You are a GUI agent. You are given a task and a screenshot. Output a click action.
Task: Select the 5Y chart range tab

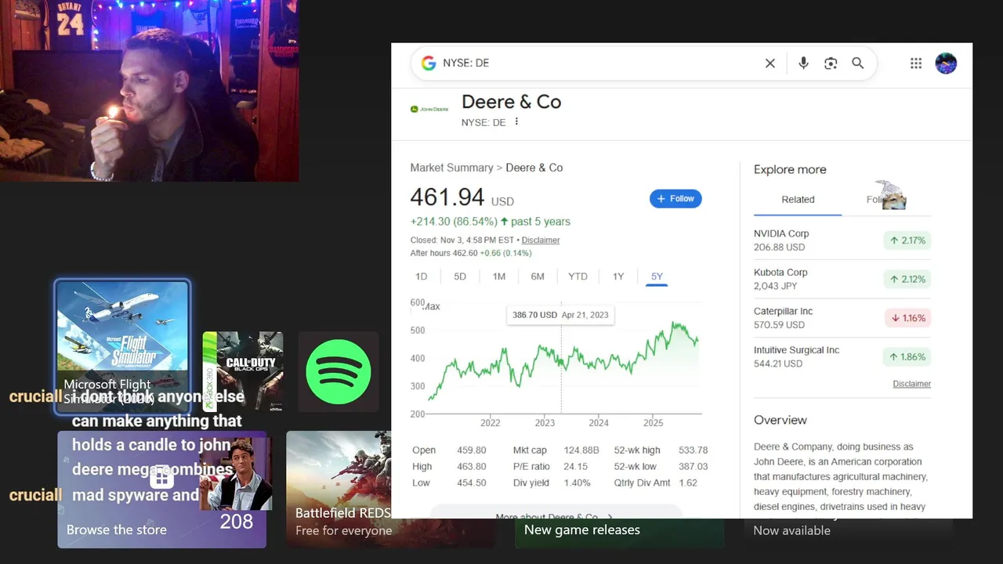pyautogui.click(x=657, y=277)
